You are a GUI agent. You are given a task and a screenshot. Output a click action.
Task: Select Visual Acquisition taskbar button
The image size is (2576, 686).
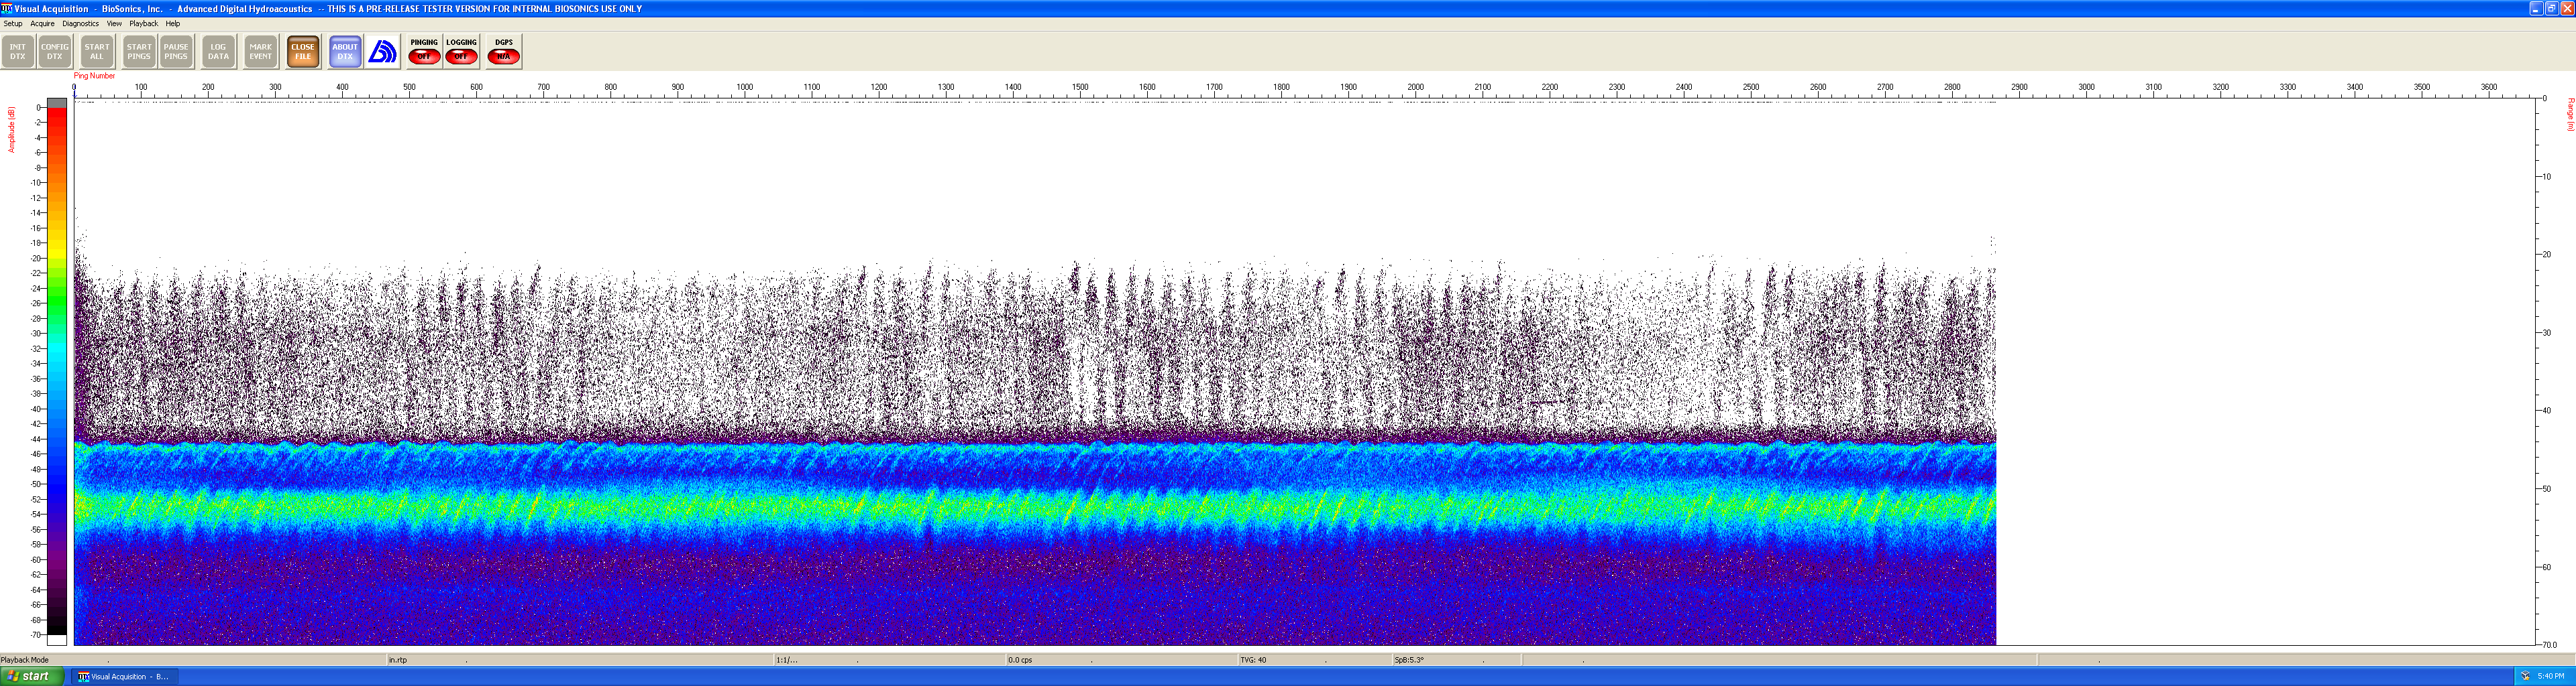(124, 677)
